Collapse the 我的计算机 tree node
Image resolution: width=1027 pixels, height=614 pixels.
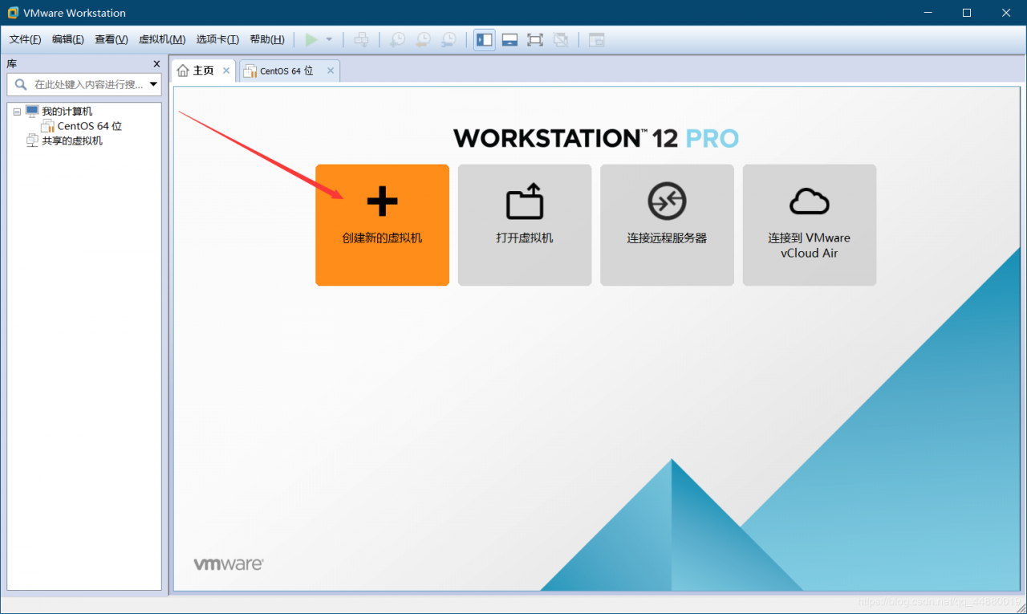tap(17, 112)
